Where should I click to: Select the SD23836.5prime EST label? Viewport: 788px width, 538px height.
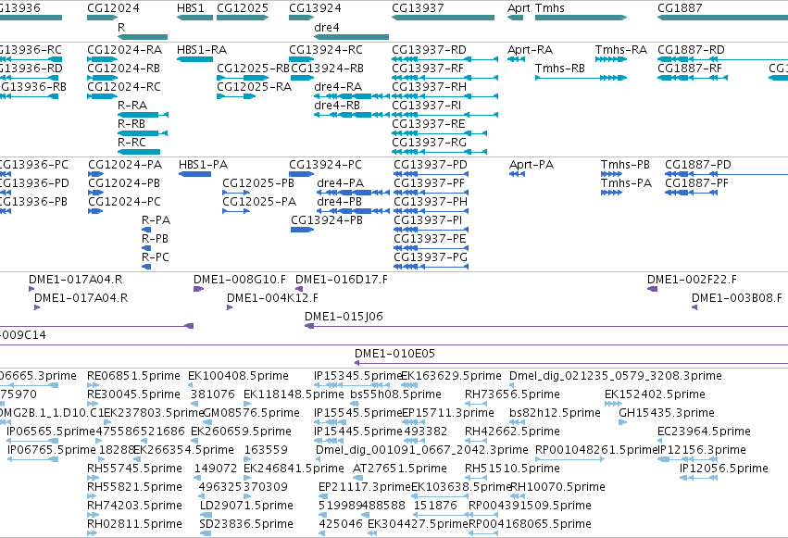click(246, 524)
